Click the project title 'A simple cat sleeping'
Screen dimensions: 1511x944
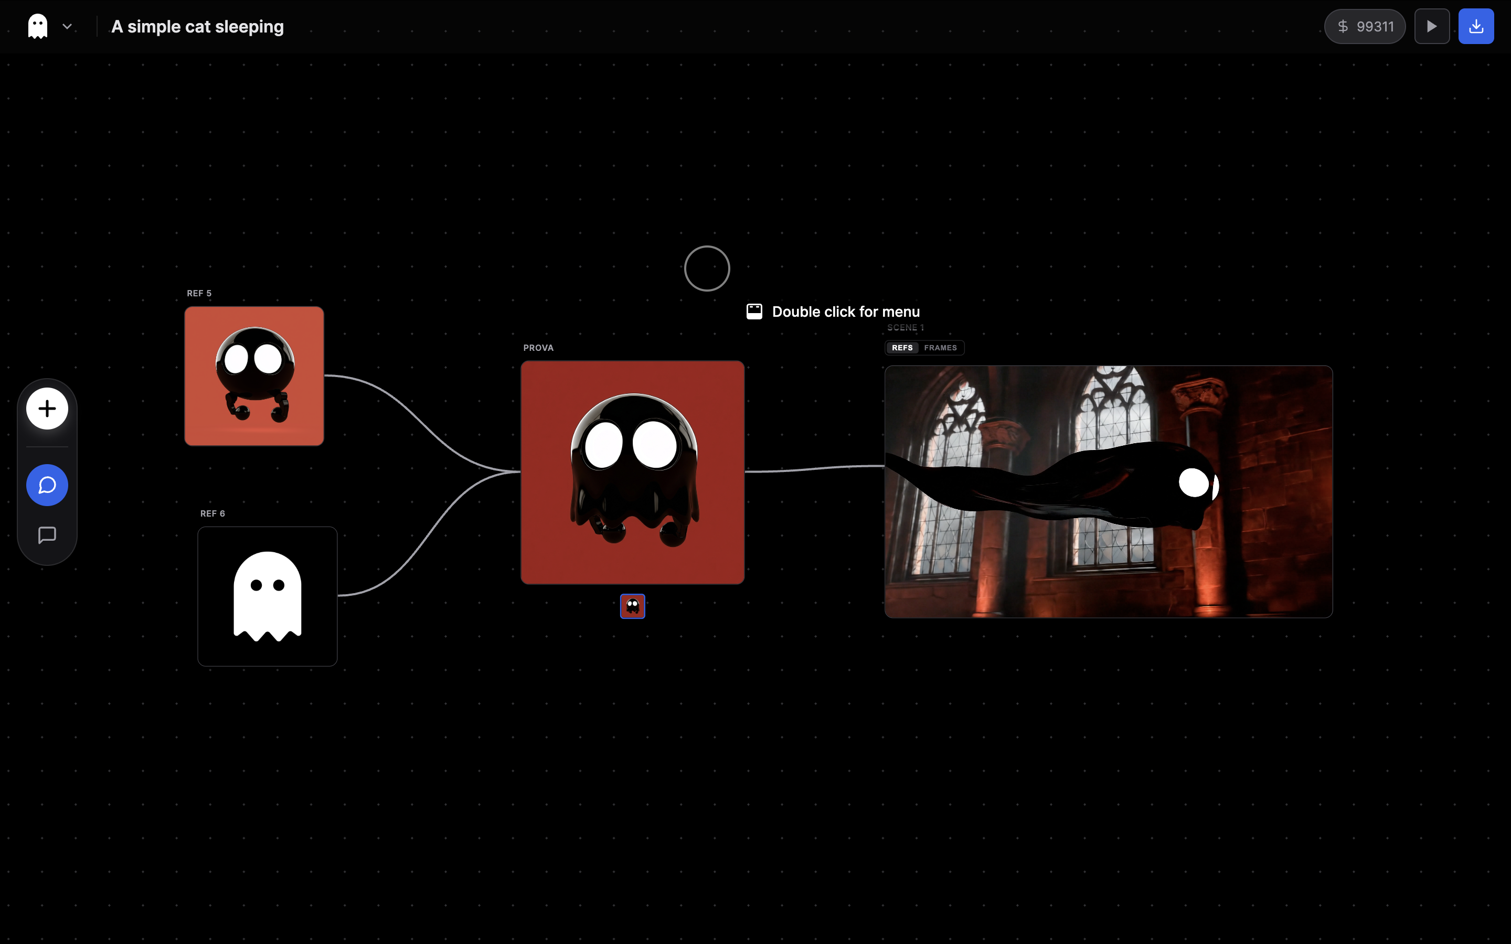click(197, 26)
